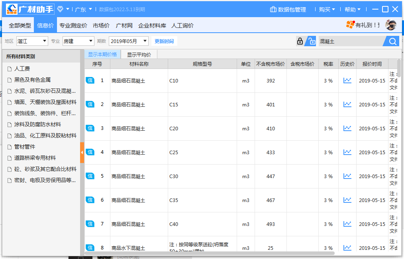Screen dimensions: 404x259
Task: Select 人工费 category
Action: click(22, 69)
